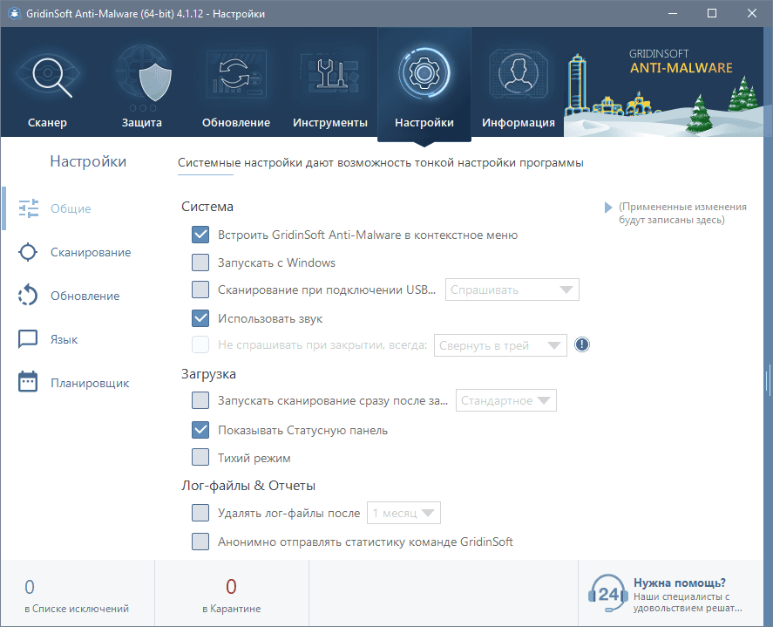Image resolution: width=773 pixels, height=627 pixels.
Task: Open Планировщик settings section
Action: (x=90, y=384)
